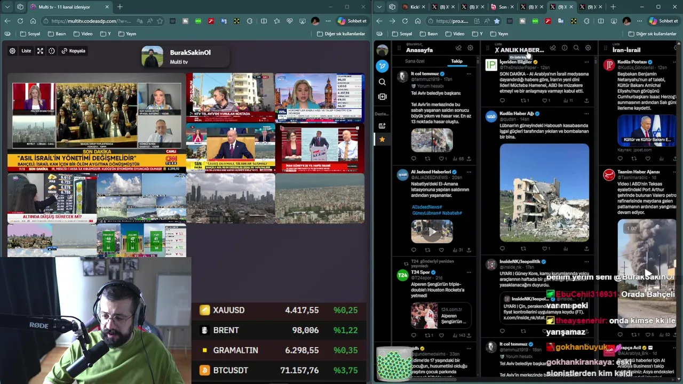
Task: Open more menu on Al Jadeed Haberleri post
Action: [469, 172]
